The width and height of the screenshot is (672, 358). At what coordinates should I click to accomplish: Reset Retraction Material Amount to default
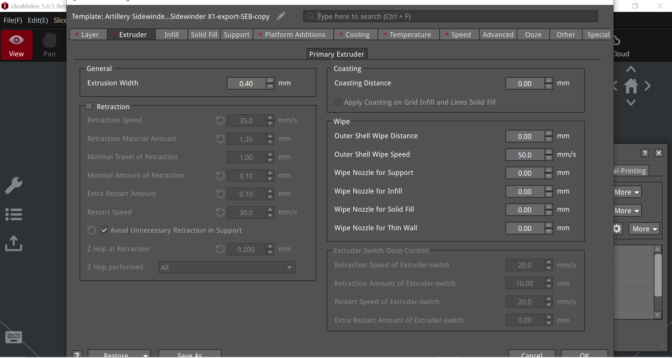click(x=220, y=139)
